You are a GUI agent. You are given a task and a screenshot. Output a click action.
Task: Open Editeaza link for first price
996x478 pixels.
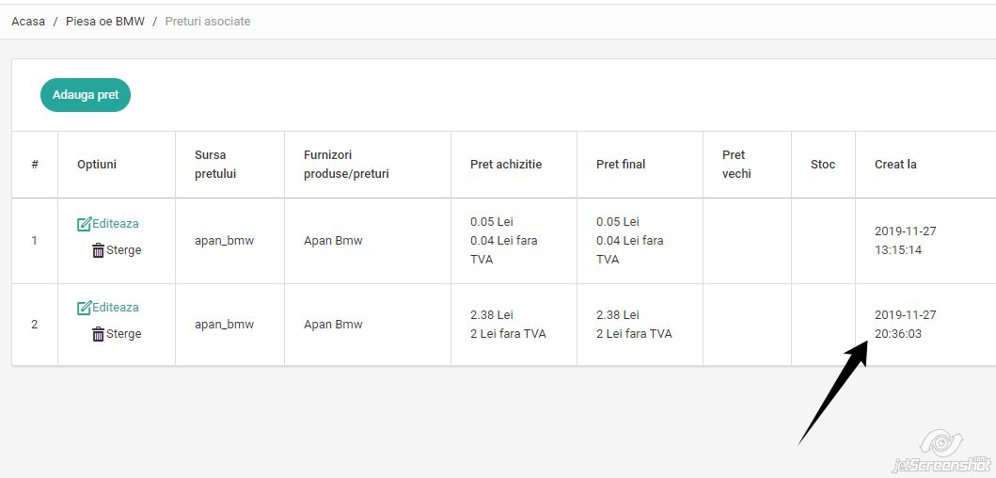click(115, 224)
